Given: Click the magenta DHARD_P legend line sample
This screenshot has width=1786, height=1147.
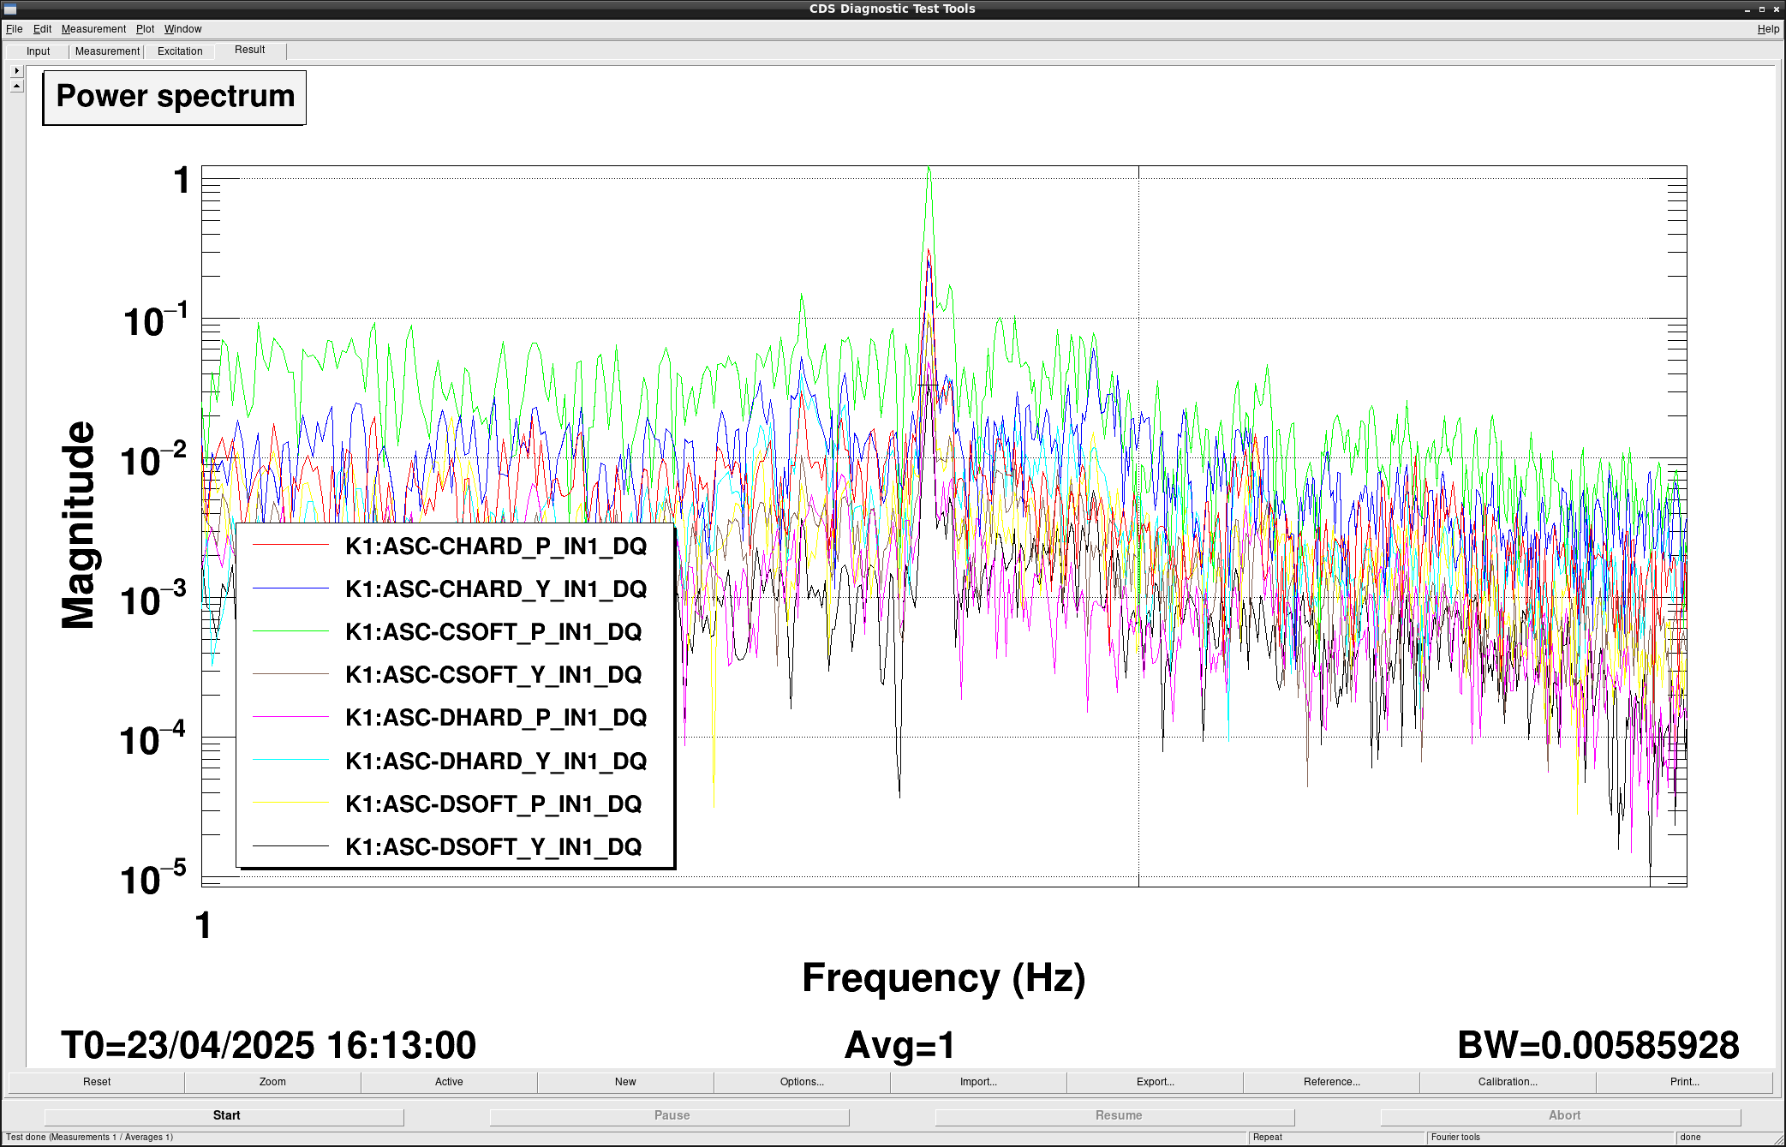Looking at the screenshot, I should (290, 717).
